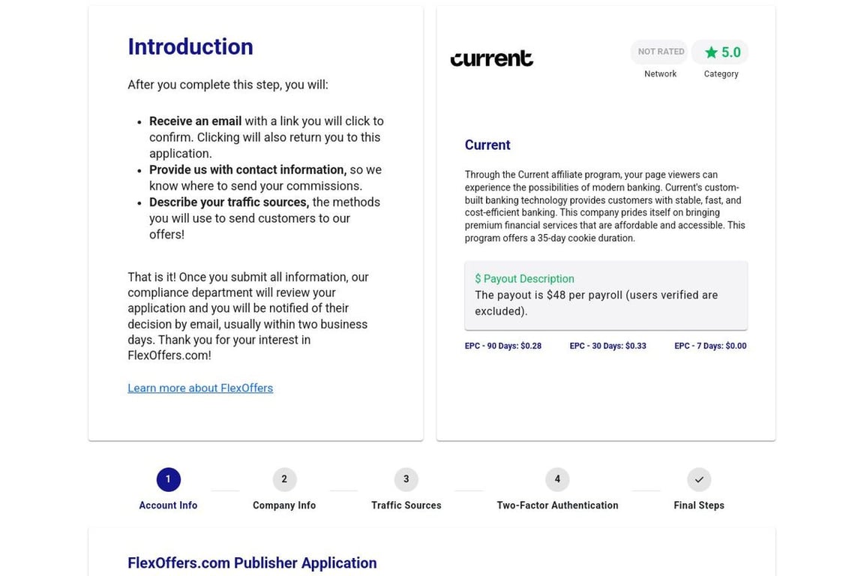The width and height of the screenshot is (864, 576).
Task: Click the EPC - 7 Days: $0.00 value
Action: point(710,346)
